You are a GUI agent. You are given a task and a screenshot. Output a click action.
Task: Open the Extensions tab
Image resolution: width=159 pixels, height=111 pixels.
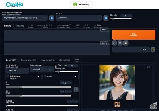click(98, 26)
